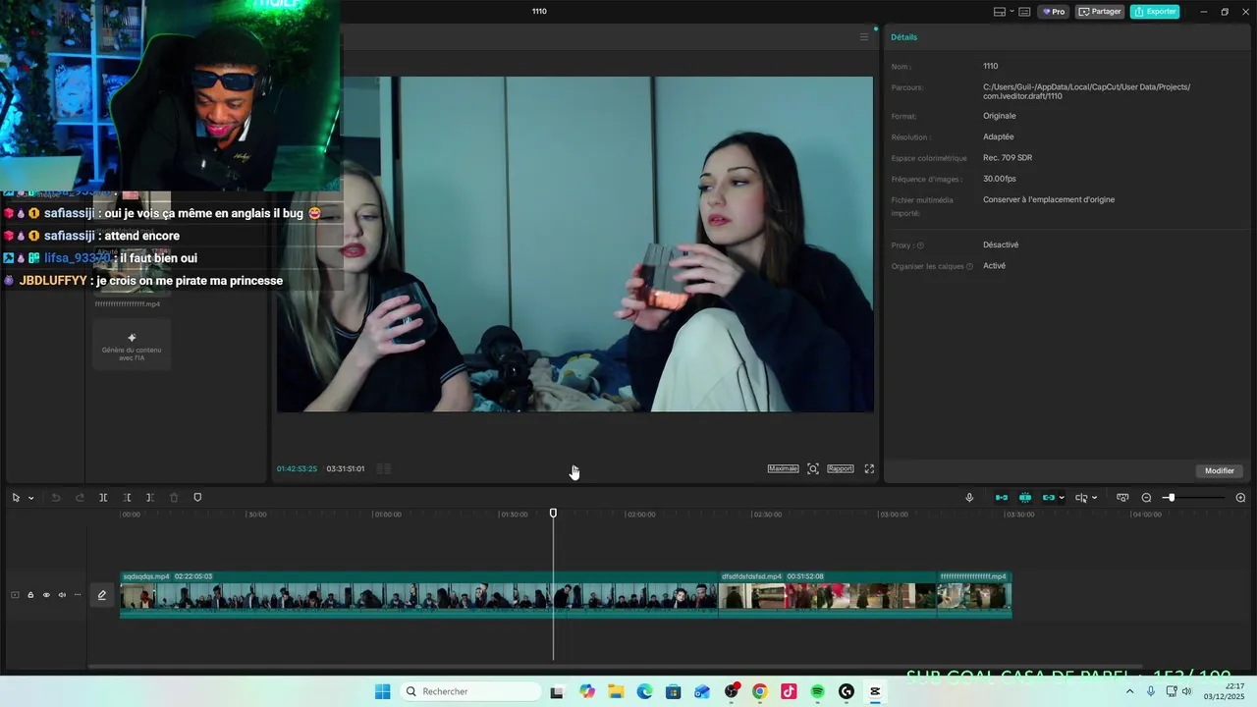
Task: Start voice recording with the microphone icon
Action: 969,498
